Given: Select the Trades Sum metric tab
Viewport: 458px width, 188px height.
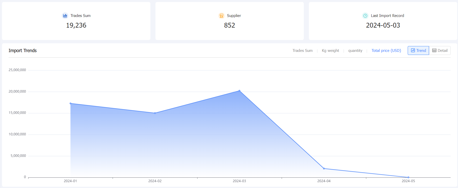Looking at the screenshot, I should coord(303,51).
